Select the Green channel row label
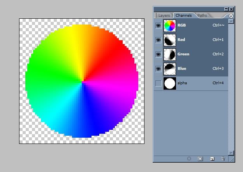This screenshot has height=172, width=243. 183,54
